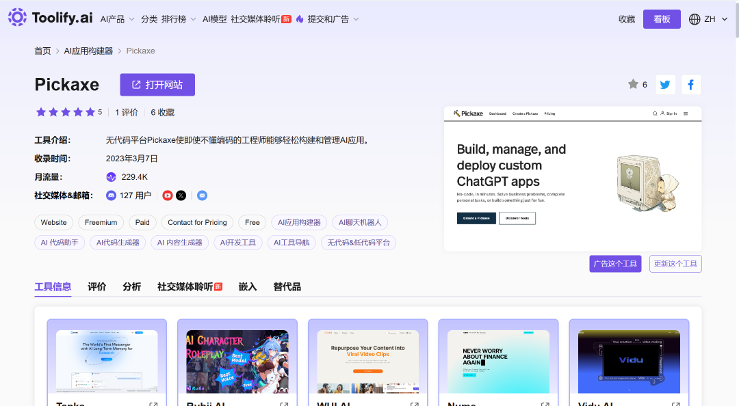Select the 工具信息 tab
739x406 pixels.
tap(53, 287)
